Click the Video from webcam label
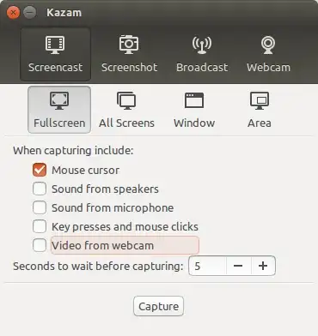The height and width of the screenshot is (336, 318). point(102,245)
